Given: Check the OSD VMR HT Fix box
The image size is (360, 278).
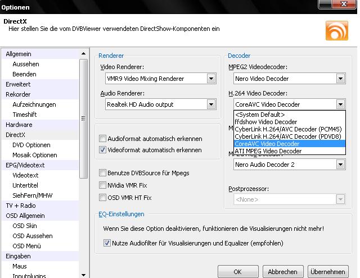Looking at the screenshot, I should click(102, 198).
